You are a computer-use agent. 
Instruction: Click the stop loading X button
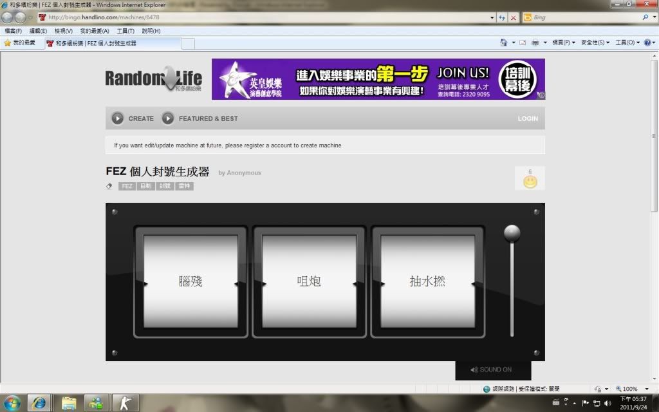pos(513,17)
